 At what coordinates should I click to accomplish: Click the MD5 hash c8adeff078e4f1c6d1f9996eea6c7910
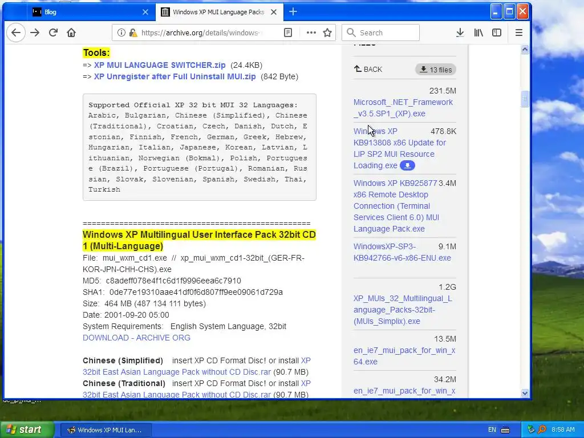(x=173, y=281)
